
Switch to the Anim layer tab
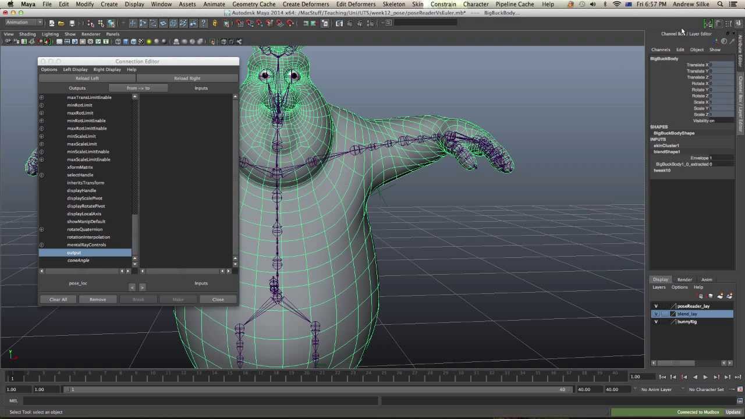(x=707, y=279)
